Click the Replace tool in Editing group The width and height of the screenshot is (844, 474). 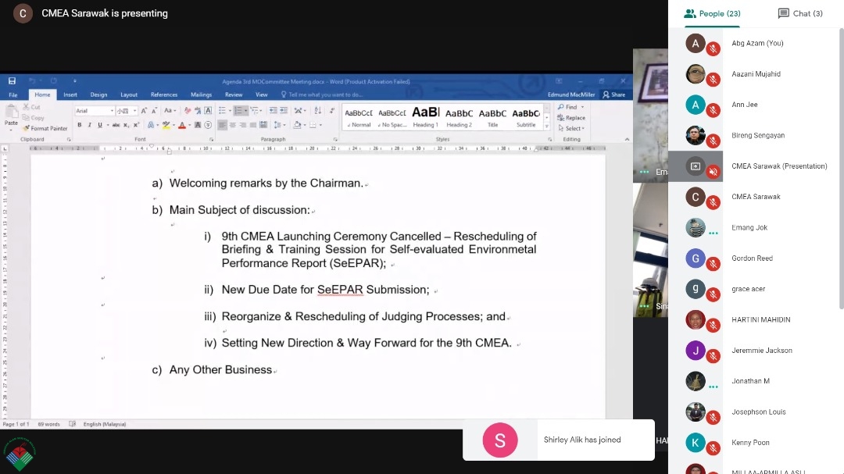(x=571, y=118)
